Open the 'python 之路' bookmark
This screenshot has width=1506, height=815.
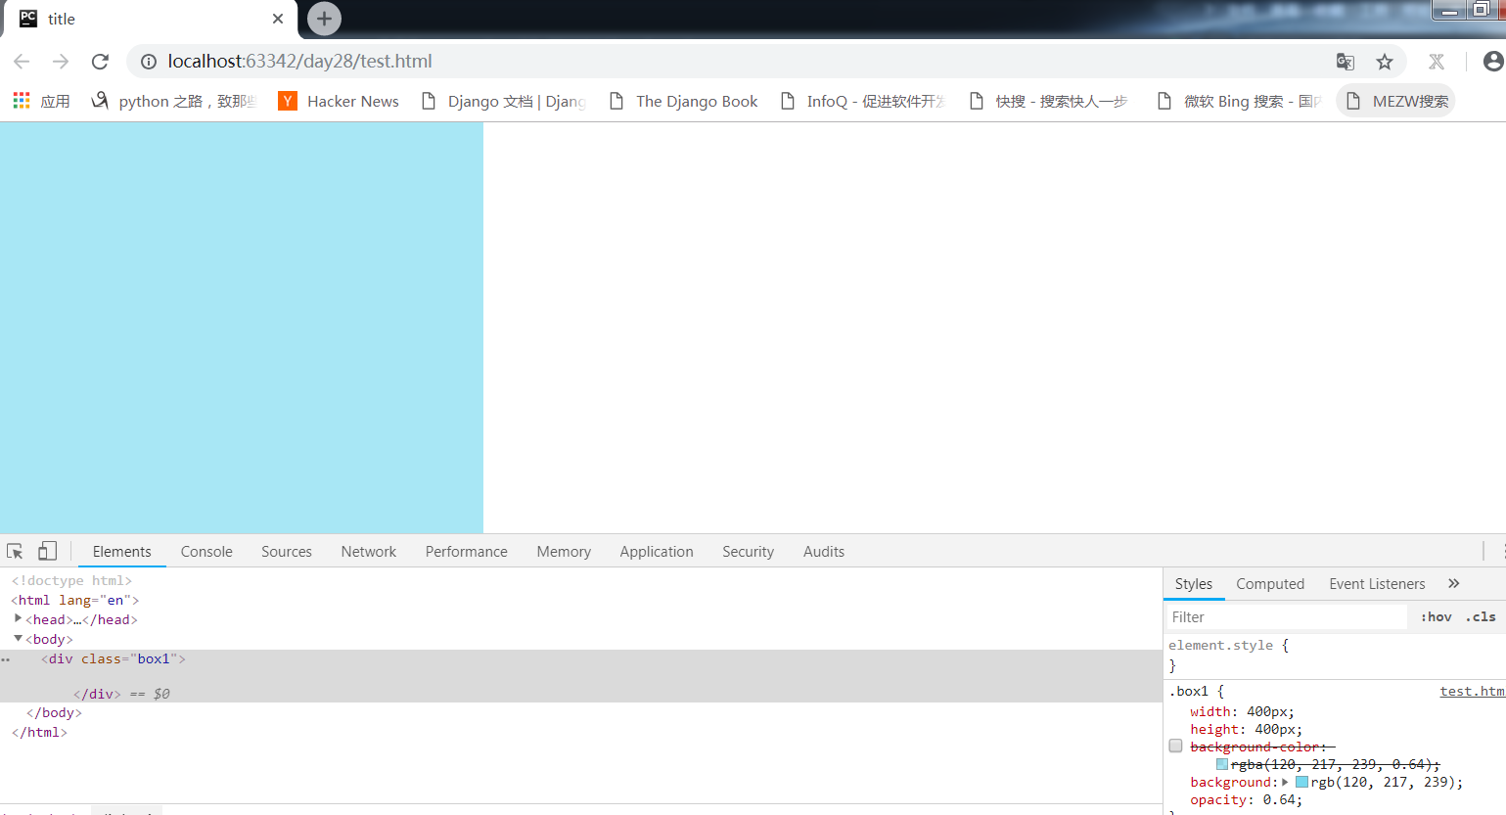173,101
